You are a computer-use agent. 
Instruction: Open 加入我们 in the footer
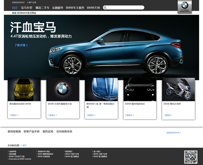tap(97, 152)
